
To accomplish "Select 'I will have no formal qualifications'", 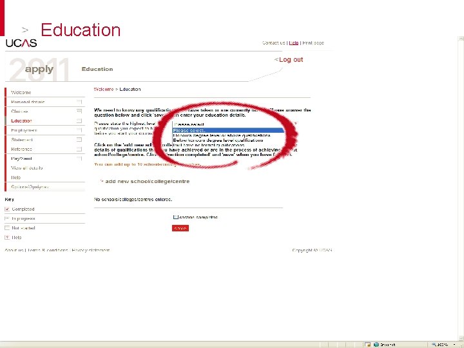I will tap(209, 145).
